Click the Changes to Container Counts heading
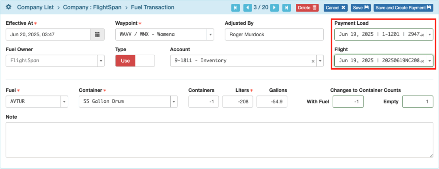439x169 pixels. [x=365, y=90]
